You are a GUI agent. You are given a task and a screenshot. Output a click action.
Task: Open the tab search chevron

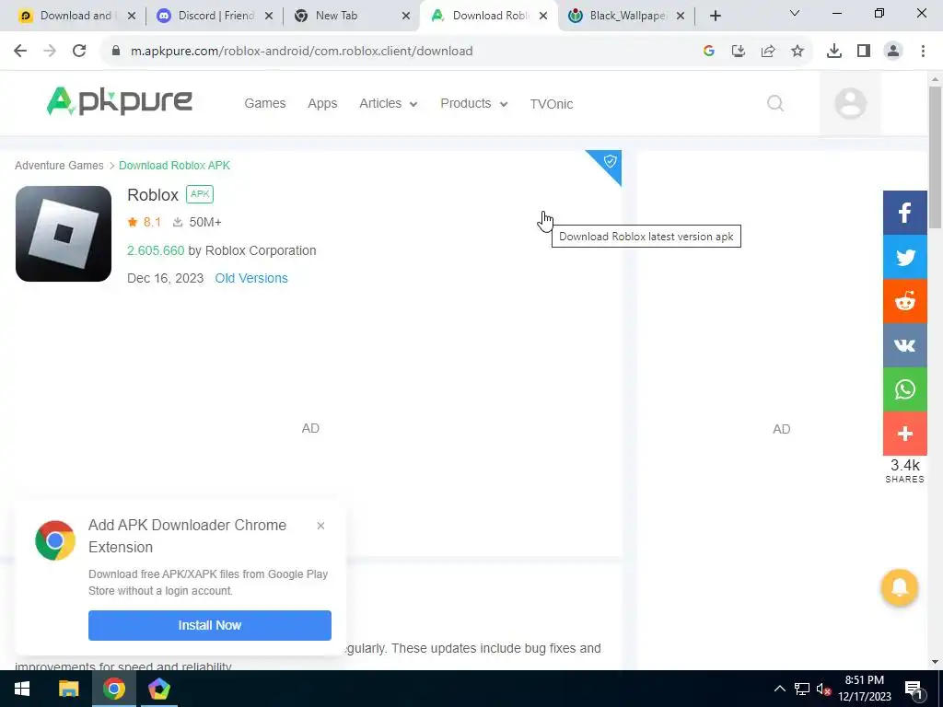point(794,13)
